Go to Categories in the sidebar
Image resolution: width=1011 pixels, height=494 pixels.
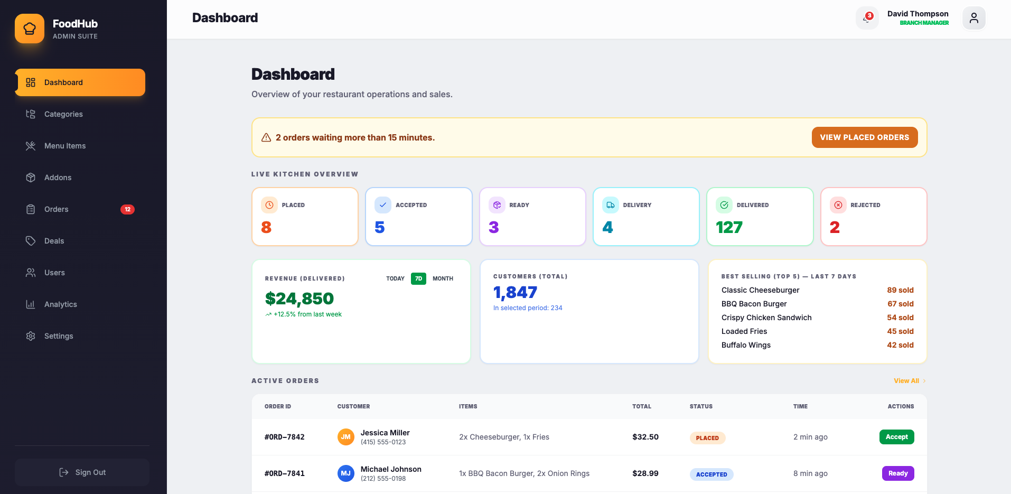point(80,114)
